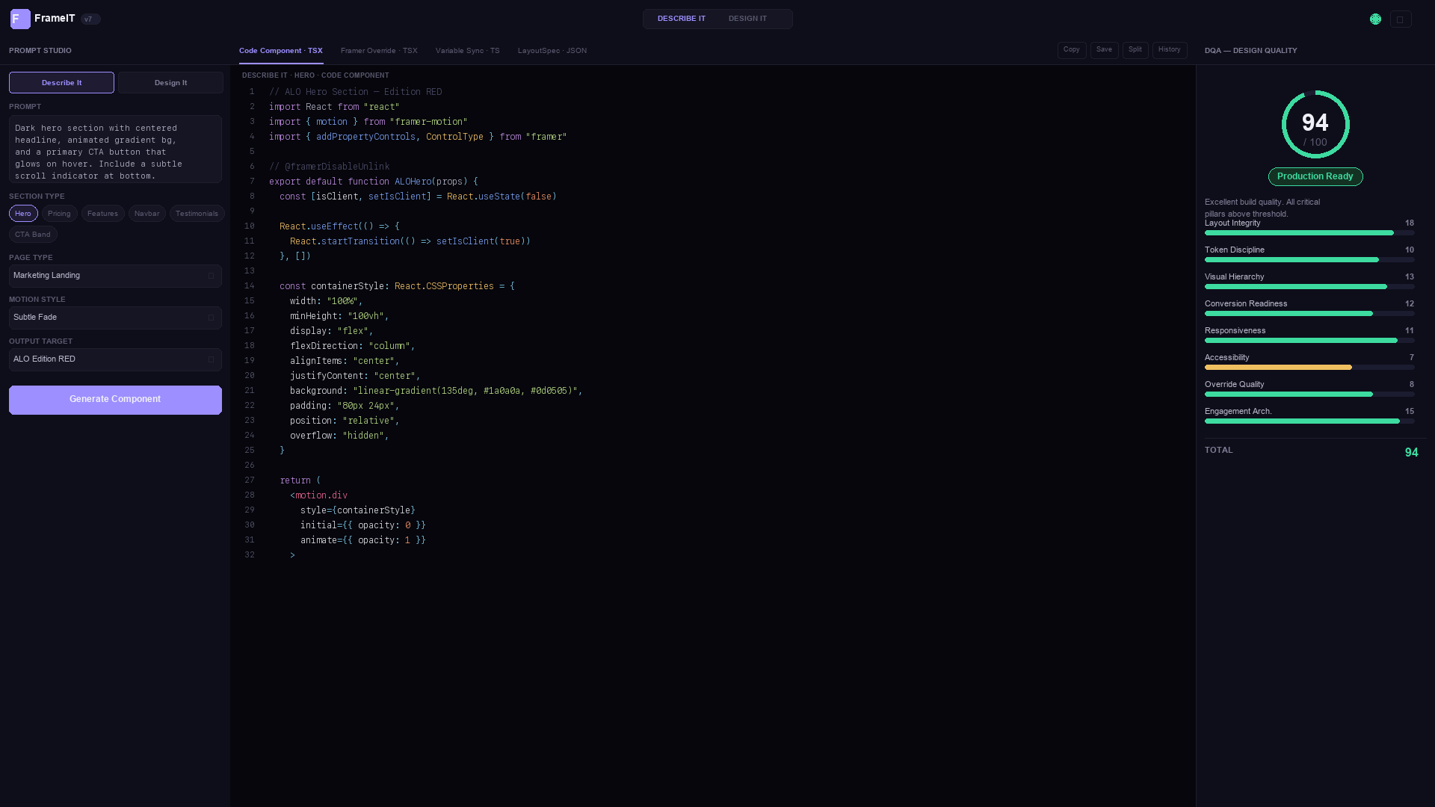Click the 94 score ring gauge

tap(1315, 125)
